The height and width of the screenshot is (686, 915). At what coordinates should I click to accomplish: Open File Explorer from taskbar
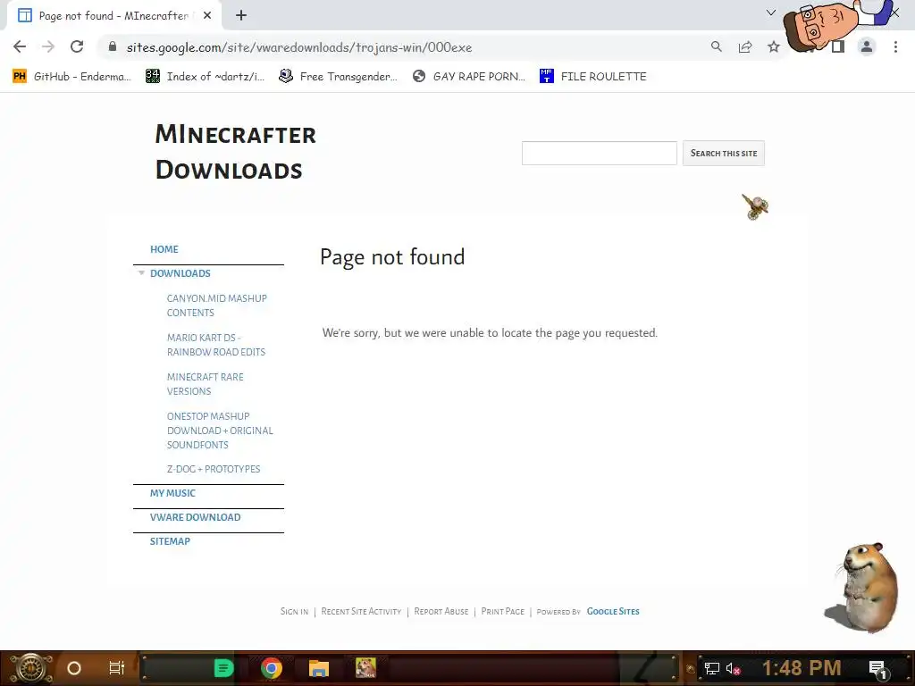[319, 668]
